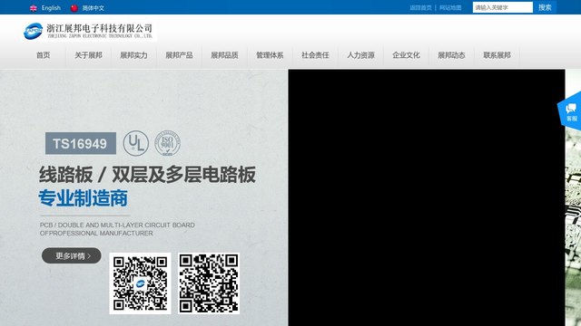Click the blue 专业制造商 text
Viewport: 581px width, 326px height.
click(84, 198)
